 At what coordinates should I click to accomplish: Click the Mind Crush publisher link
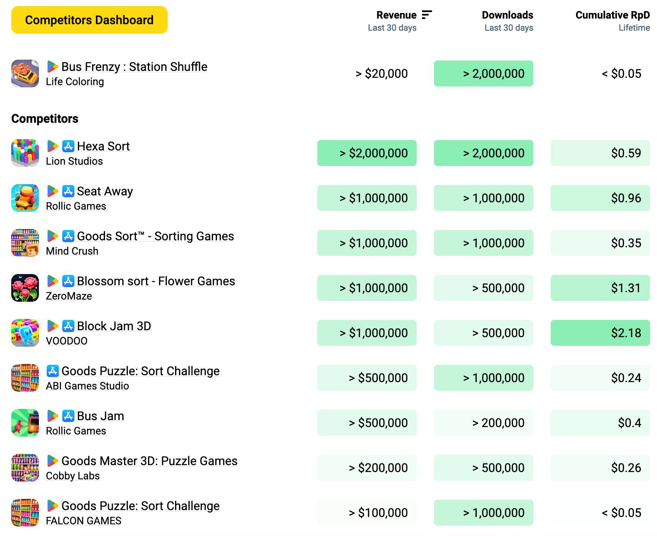pos(72,251)
